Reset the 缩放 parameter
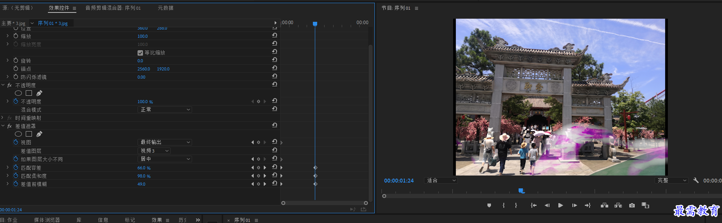 coord(274,35)
